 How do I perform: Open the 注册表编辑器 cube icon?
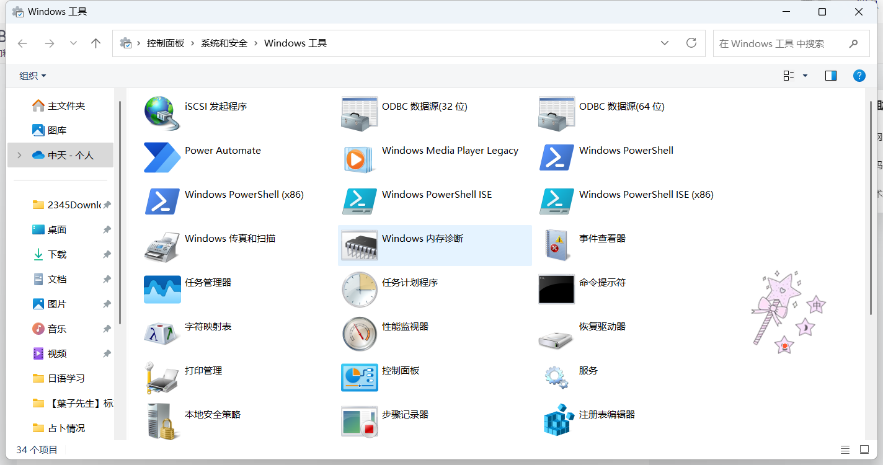tap(558, 420)
